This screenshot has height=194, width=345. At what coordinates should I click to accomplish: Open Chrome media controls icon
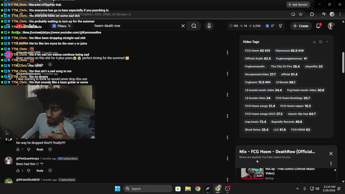(x=324, y=14)
